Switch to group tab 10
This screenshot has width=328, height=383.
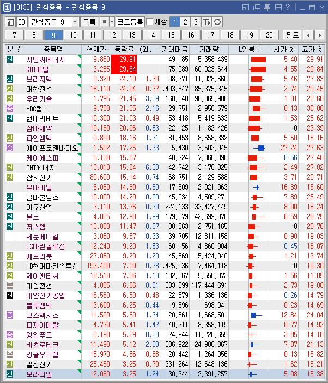tap(73, 35)
